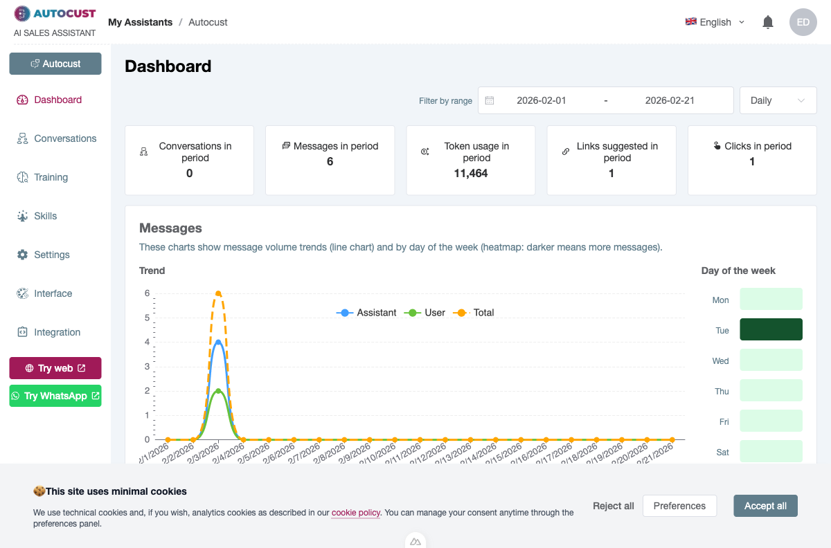831x548 pixels.
Task: Toggle the Total series in the legend
Action: [474, 312]
